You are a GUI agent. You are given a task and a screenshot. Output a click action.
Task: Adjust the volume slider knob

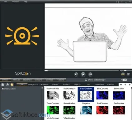[125, 71]
